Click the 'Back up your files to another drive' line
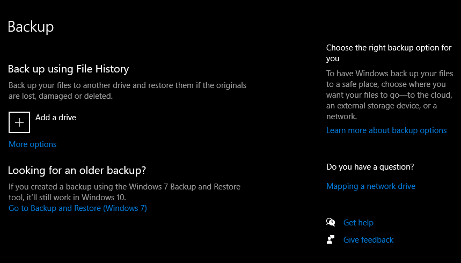This screenshot has height=263, width=461. pyautogui.click(x=127, y=85)
